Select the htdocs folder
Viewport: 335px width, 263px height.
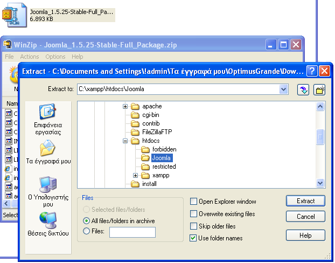click(145, 141)
